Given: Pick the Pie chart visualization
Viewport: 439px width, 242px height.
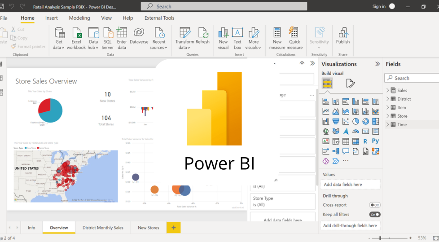Looking at the screenshot, I should click(x=356, y=121).
